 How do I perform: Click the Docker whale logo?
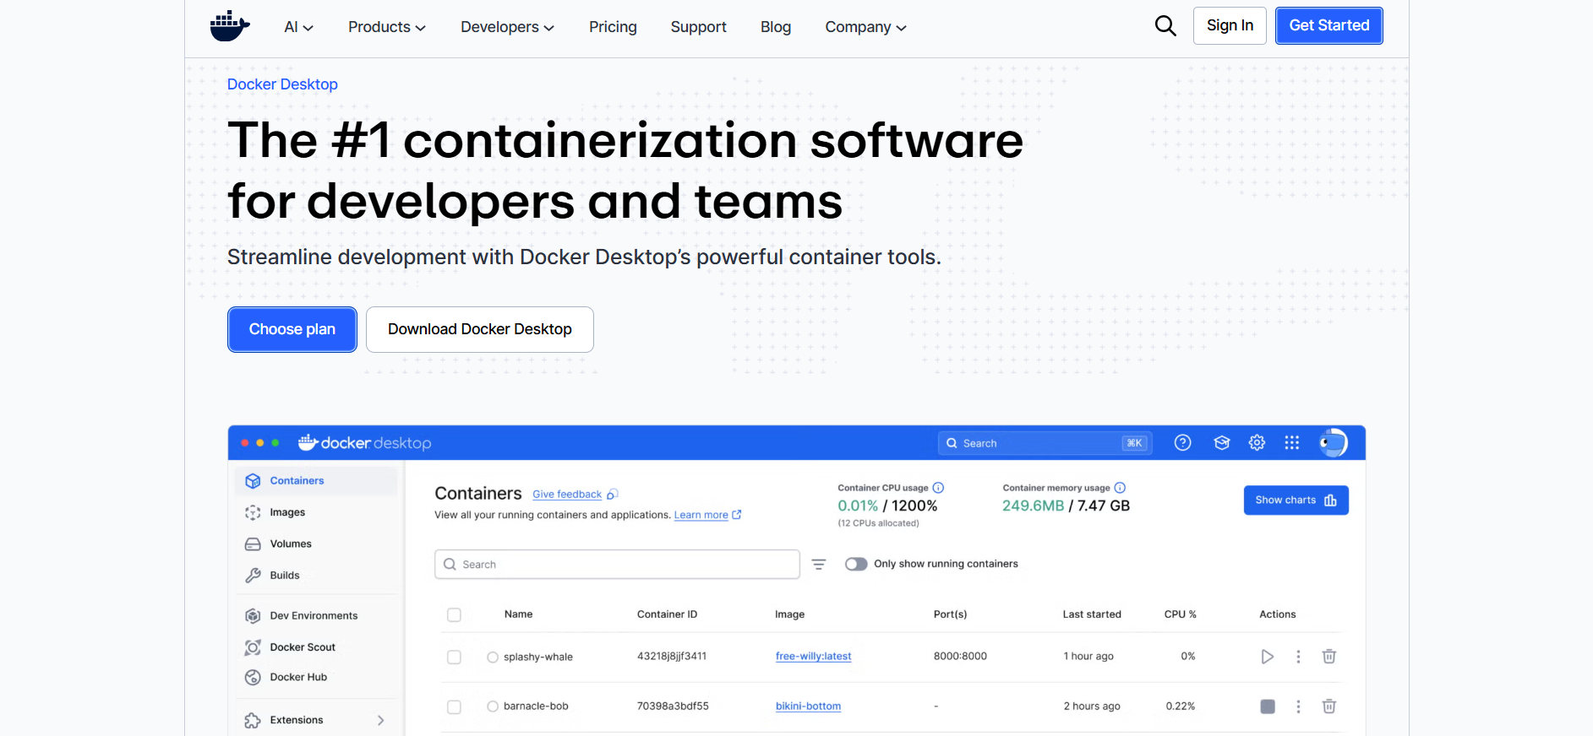click(230, 26)
